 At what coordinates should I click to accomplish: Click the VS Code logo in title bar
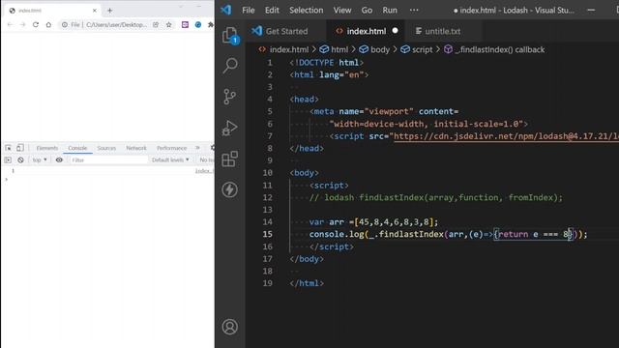click(x=226, y=10)
